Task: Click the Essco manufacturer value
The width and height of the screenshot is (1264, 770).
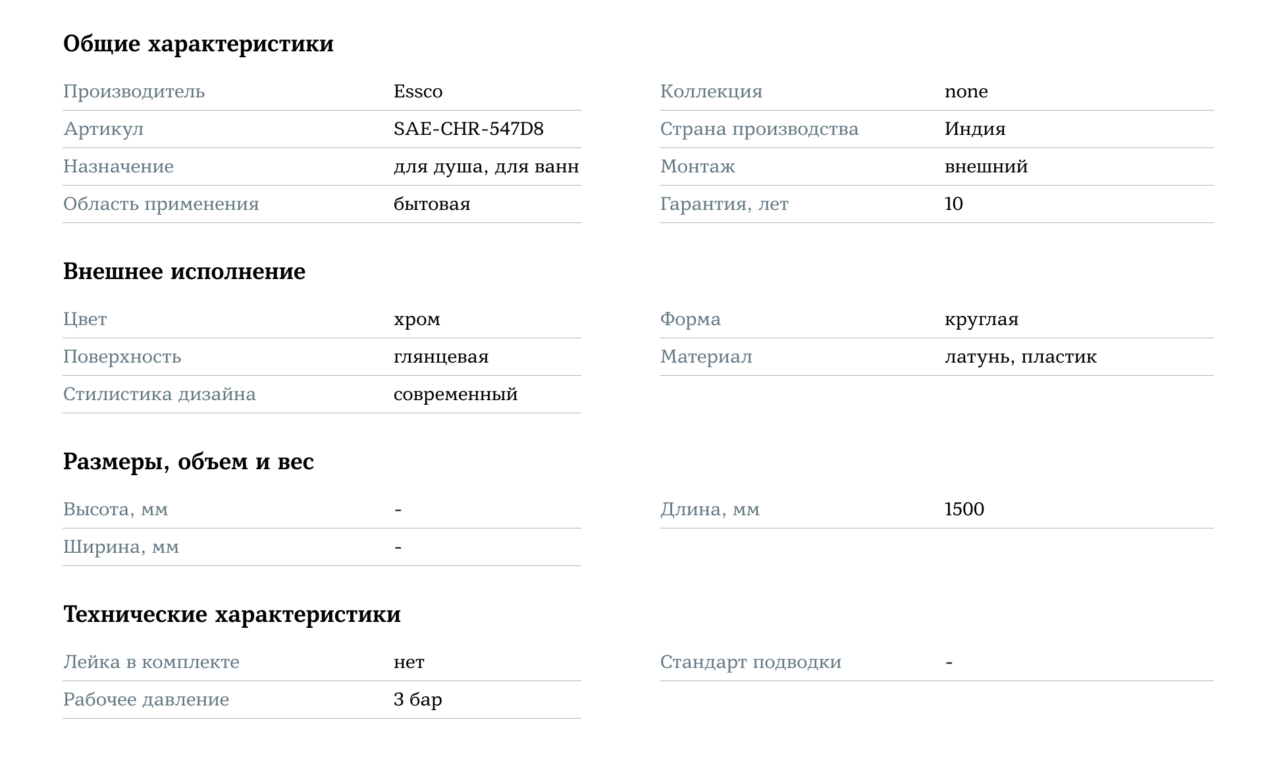Action: coord(417,91)
